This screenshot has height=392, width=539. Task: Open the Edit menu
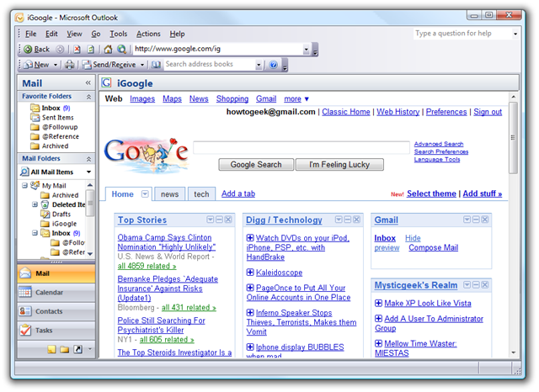pos(51,34)
